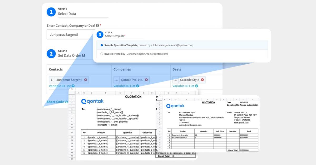Click Document Generator cell in filled quotation
Image resolution: width=316 pixels, height=165 pixels.
pyautogui.click(x=183, y=135)
